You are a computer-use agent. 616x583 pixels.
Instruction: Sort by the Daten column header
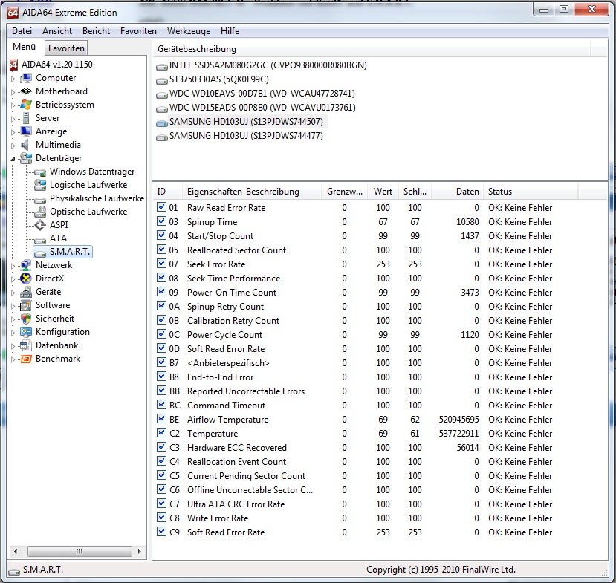coord(456,192)
